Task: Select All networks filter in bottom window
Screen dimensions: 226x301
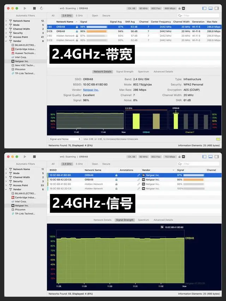Action: click(x=53, y=164)
